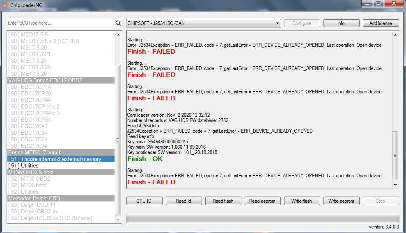Select Tricore internal & external memory item
The image size is (406, 233).
pos(61,159)
